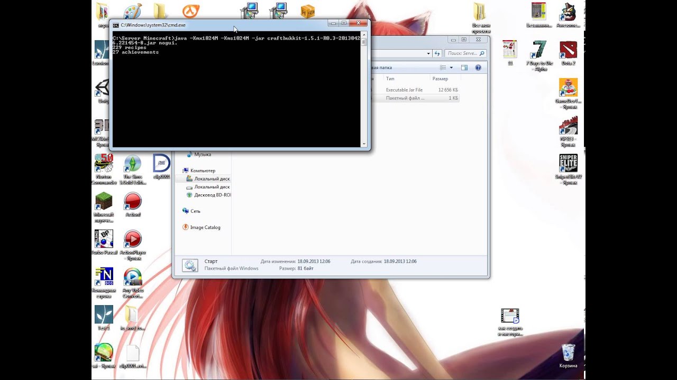Launch the NFS13 shortcut
Image resolution: width=677 pixels, height=380 pixels.
[568, 131]
